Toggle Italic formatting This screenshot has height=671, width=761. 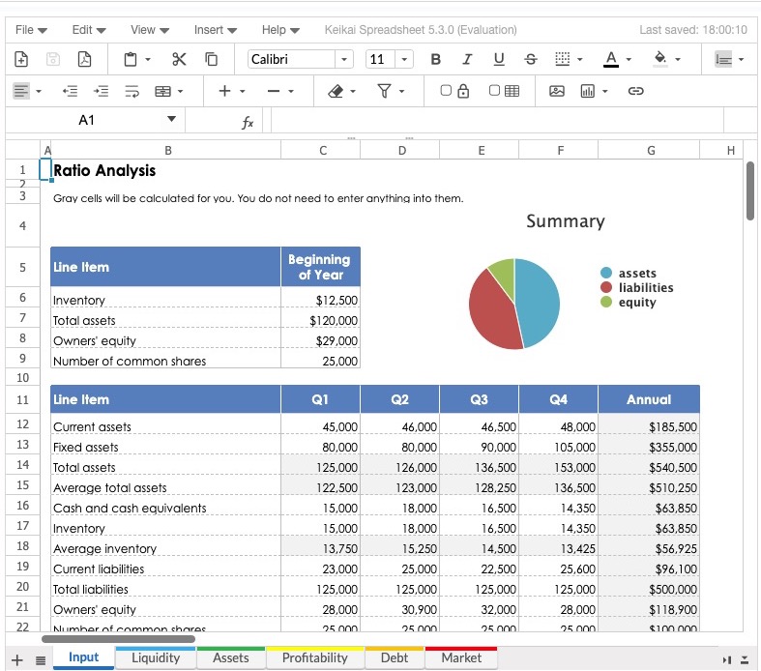467,59
